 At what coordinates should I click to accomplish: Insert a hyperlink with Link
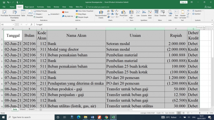point(170,13)
